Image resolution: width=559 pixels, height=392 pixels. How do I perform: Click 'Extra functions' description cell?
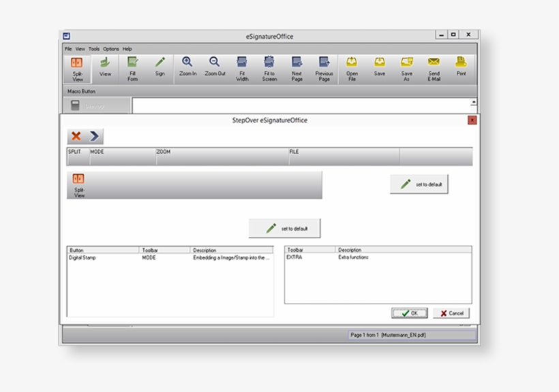coord(353,257)
